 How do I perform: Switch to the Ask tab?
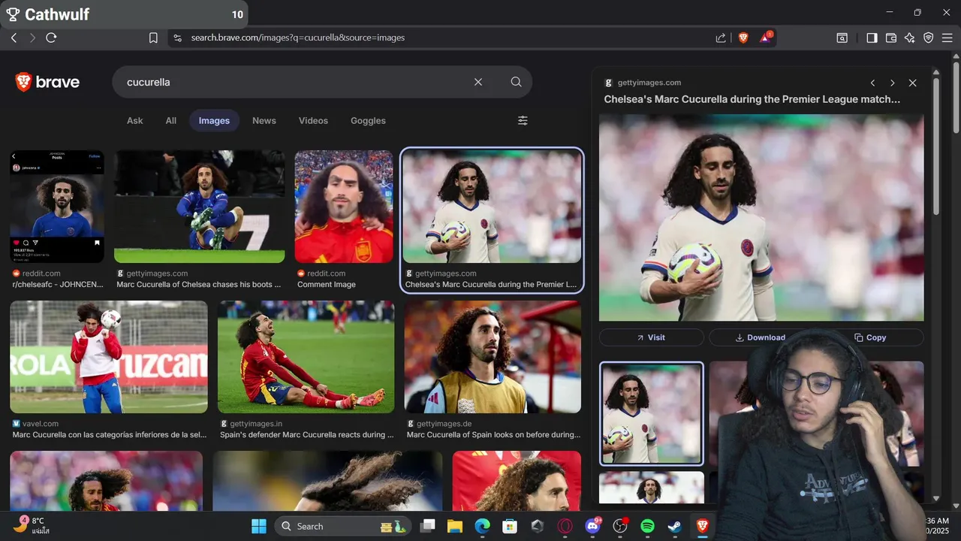135,120
